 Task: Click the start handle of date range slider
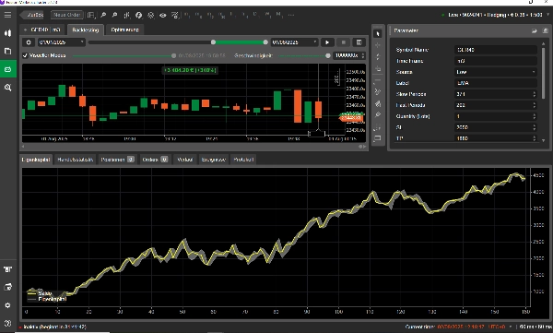pos(213,42)
